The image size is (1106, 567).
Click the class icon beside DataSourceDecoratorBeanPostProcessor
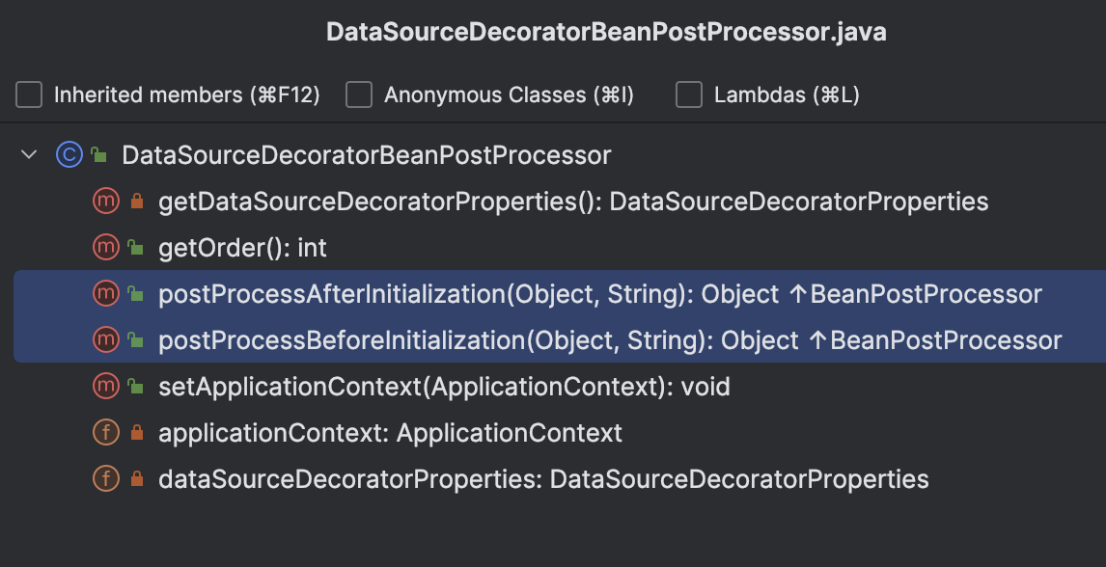(69, 155)
